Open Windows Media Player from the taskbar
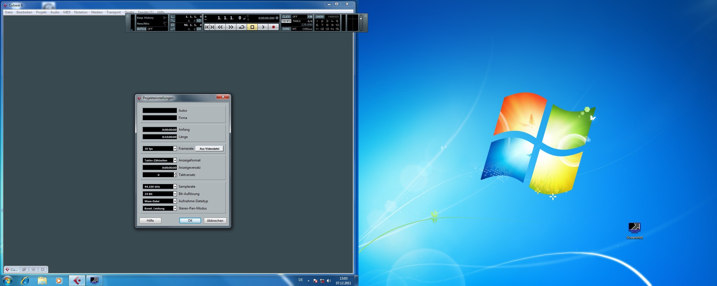 [x=59, y=280]
